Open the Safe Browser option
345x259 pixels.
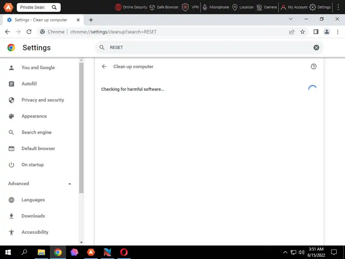[164, 7]
